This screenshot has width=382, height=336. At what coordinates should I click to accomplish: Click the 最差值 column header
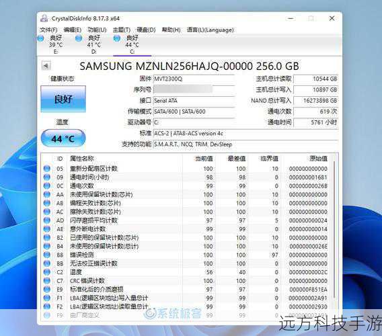pyautogui.click(x=236, y=159)
